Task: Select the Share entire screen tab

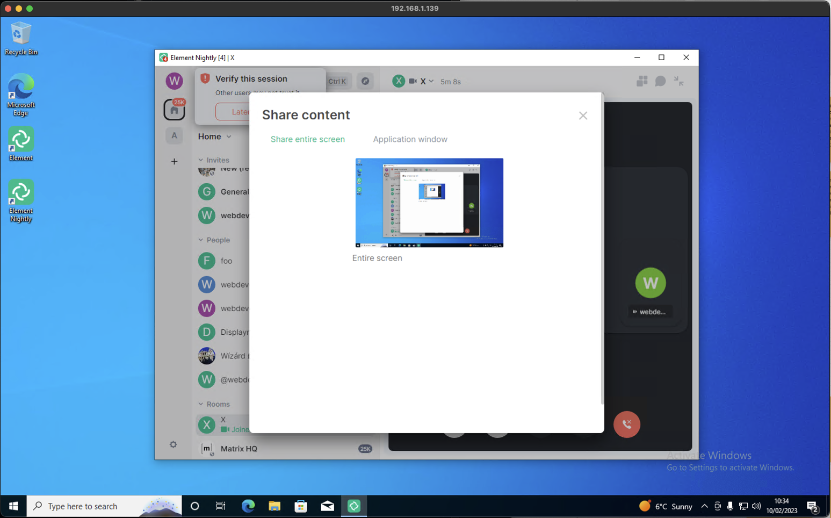Action: 308,139
